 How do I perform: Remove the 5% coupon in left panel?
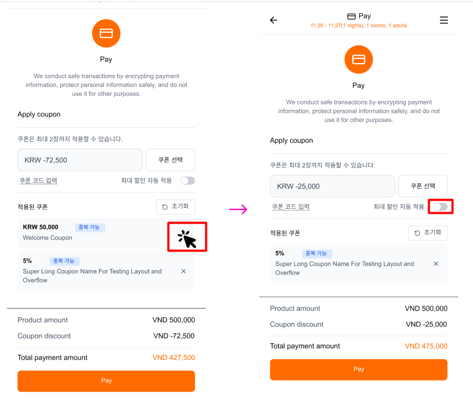pos(183,271)
